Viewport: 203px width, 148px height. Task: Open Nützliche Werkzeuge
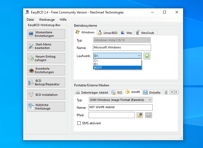coord(46,107)
